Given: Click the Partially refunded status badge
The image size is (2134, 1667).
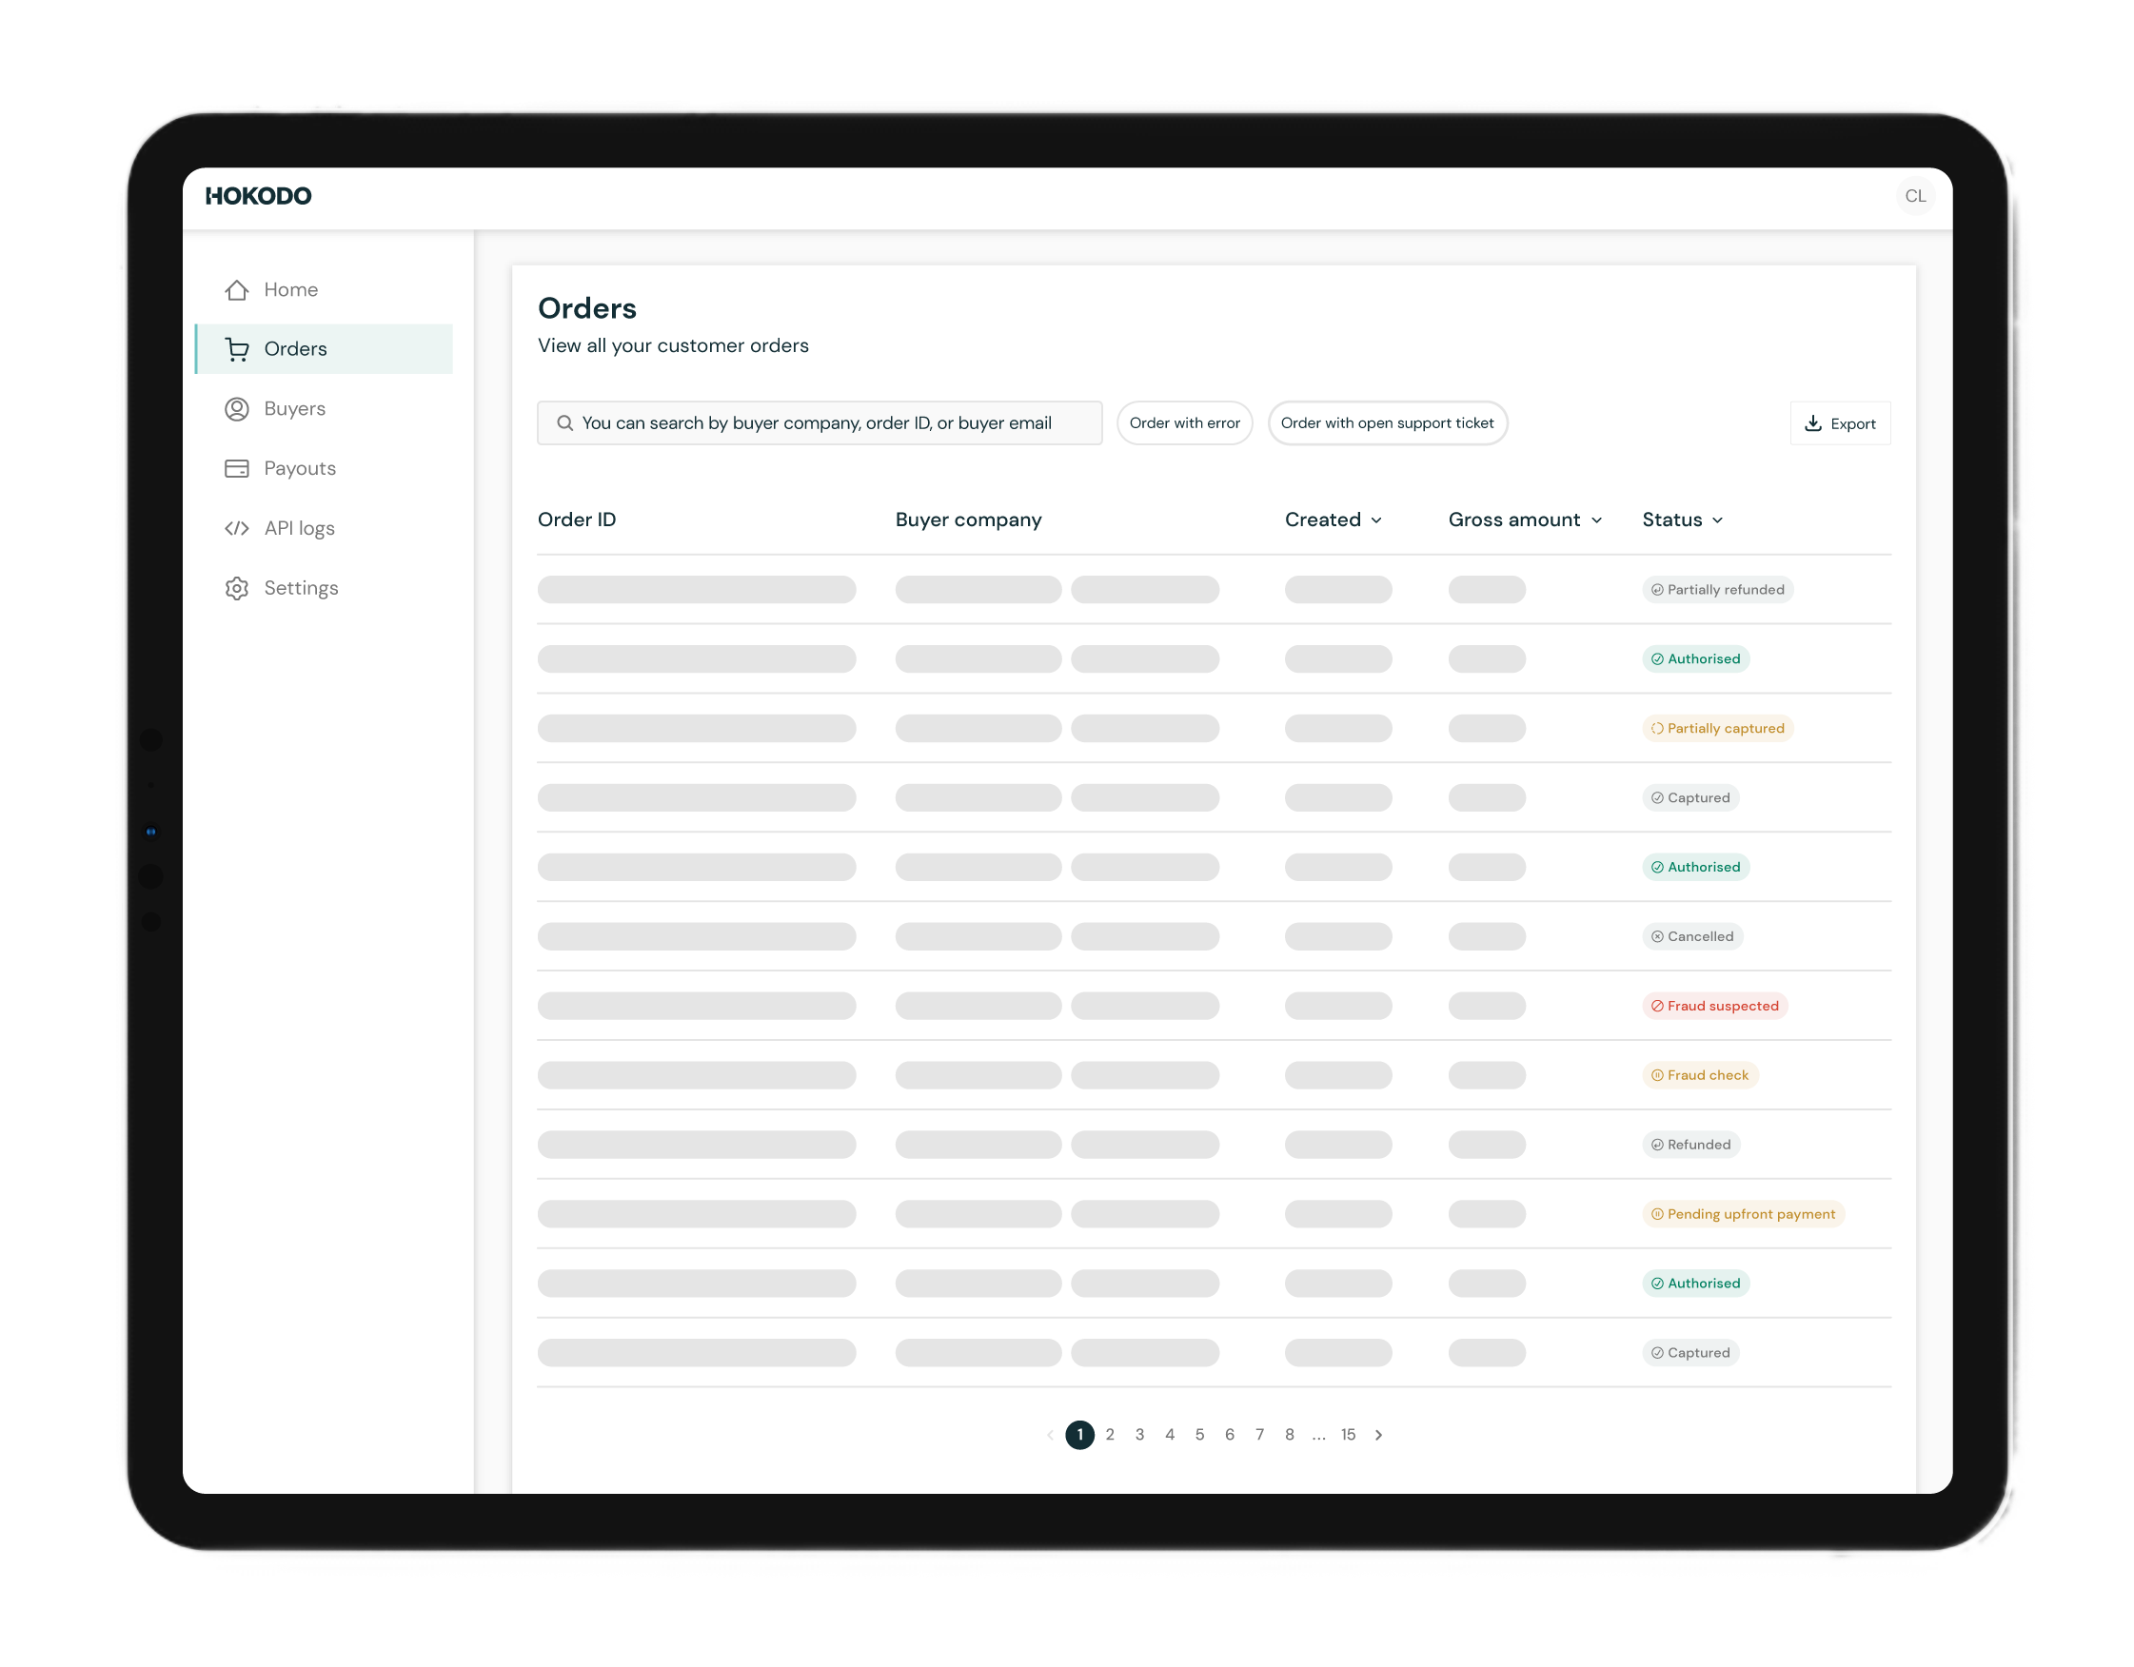Looking at the screenshot, I should click(x=1718, y=590).
